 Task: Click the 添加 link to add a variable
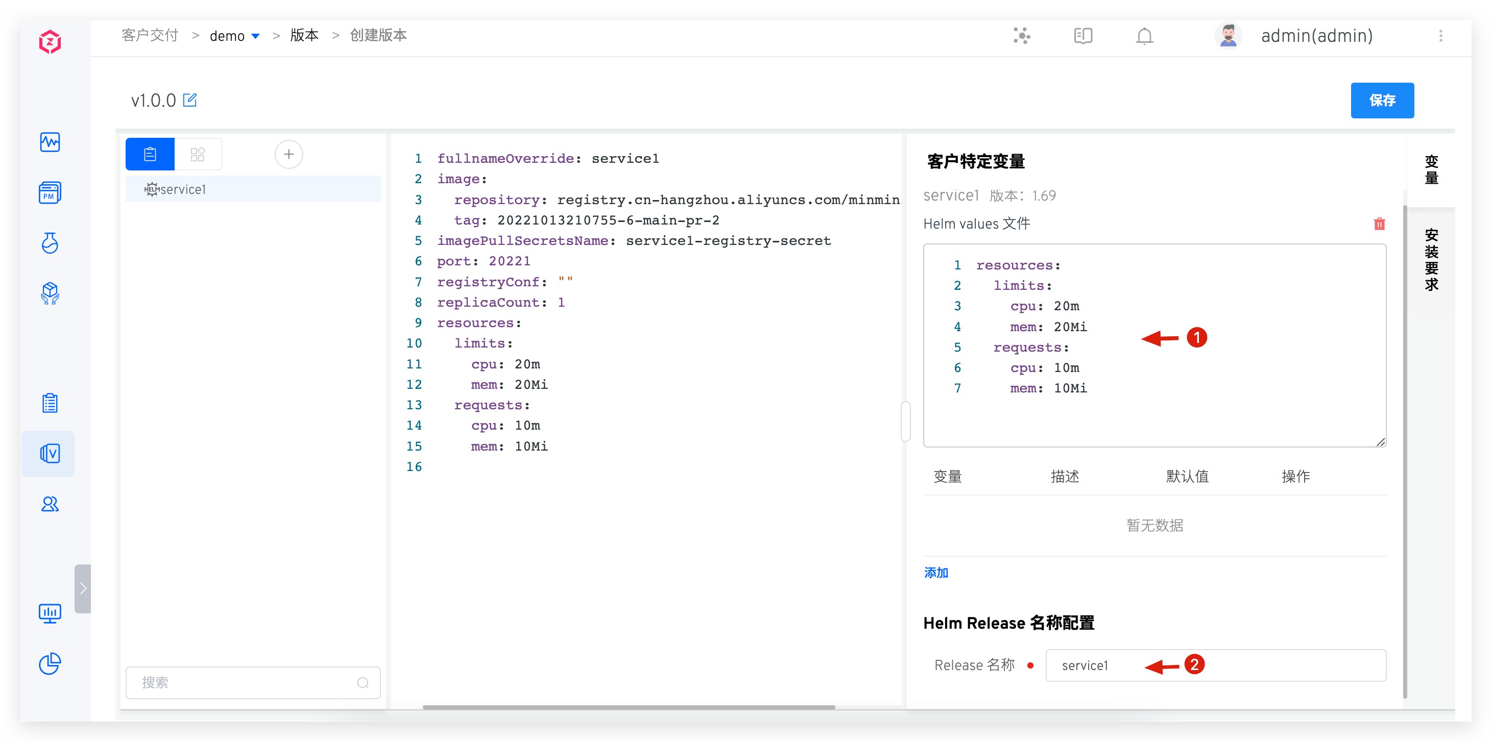pos(936,573)
